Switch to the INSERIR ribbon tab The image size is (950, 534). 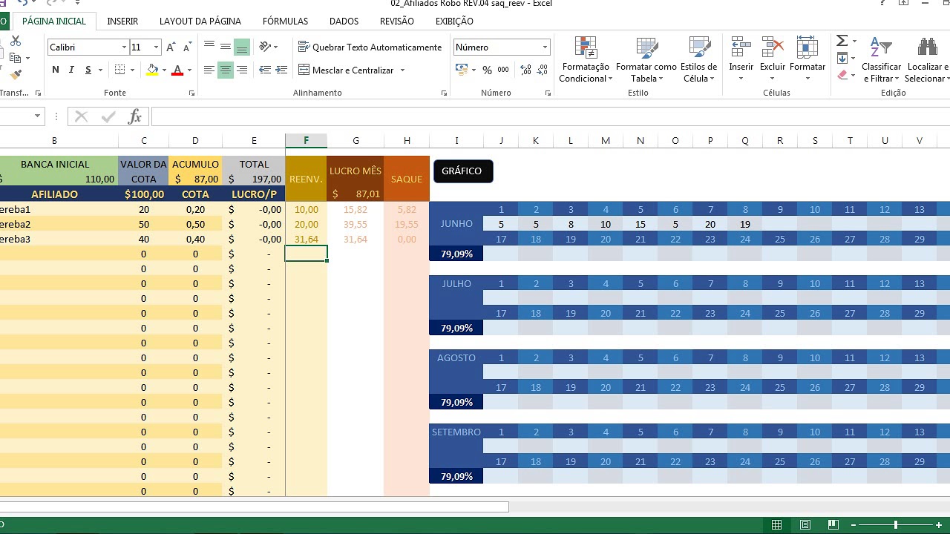click(x=122, y=22)
